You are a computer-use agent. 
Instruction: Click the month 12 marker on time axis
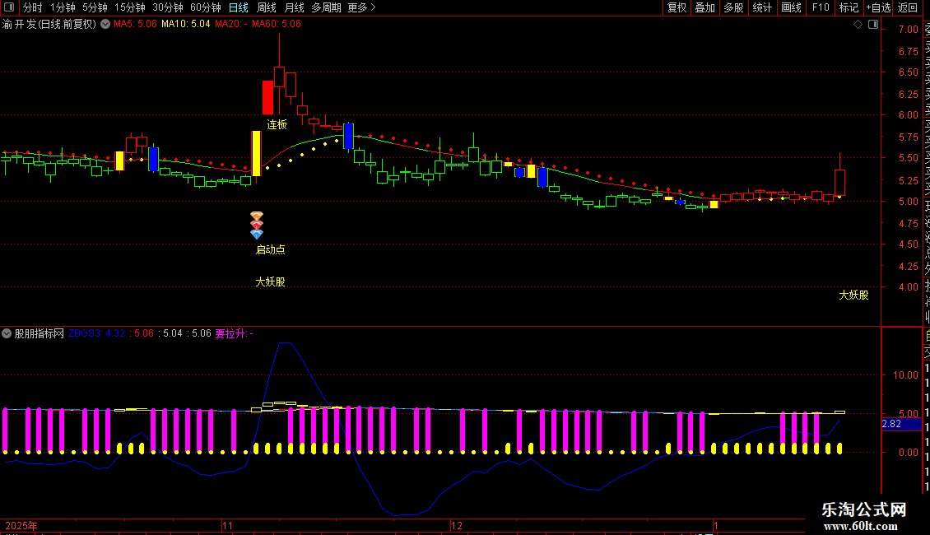point(456,526)
